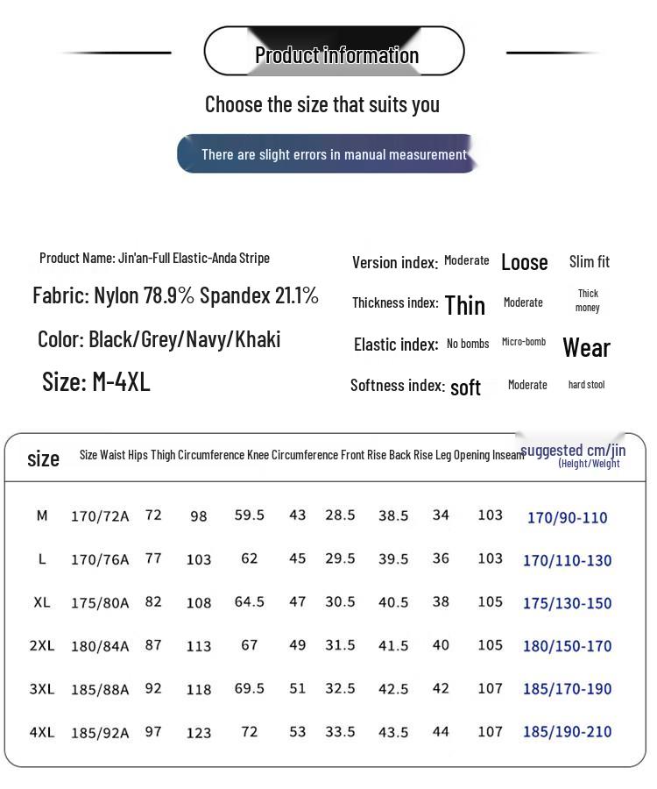Pick the soft option in softness index

[x=465, y=387]
